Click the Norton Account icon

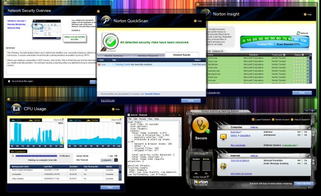273,120
